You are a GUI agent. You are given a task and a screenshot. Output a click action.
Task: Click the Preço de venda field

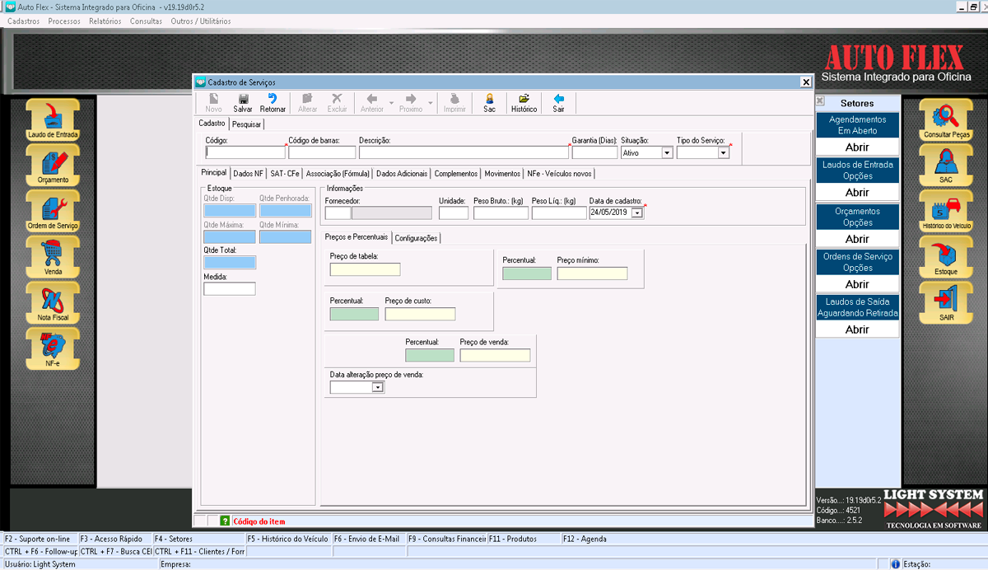point(495,356)
